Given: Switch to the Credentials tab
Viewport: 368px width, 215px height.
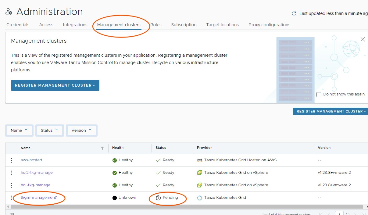Looking at the screenshot, I should pyautogui.click(x=18, y=25).
